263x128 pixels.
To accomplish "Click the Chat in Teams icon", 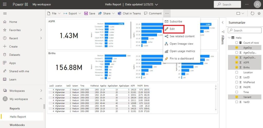I will click(x=120, y=13).
